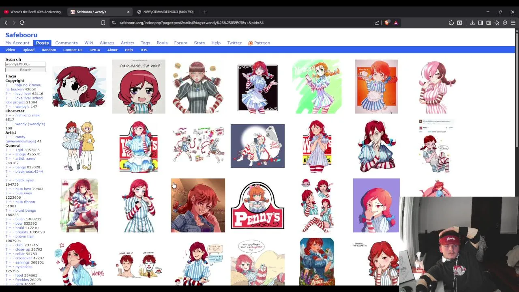Open the Pools page

click(x=162, y=43)
